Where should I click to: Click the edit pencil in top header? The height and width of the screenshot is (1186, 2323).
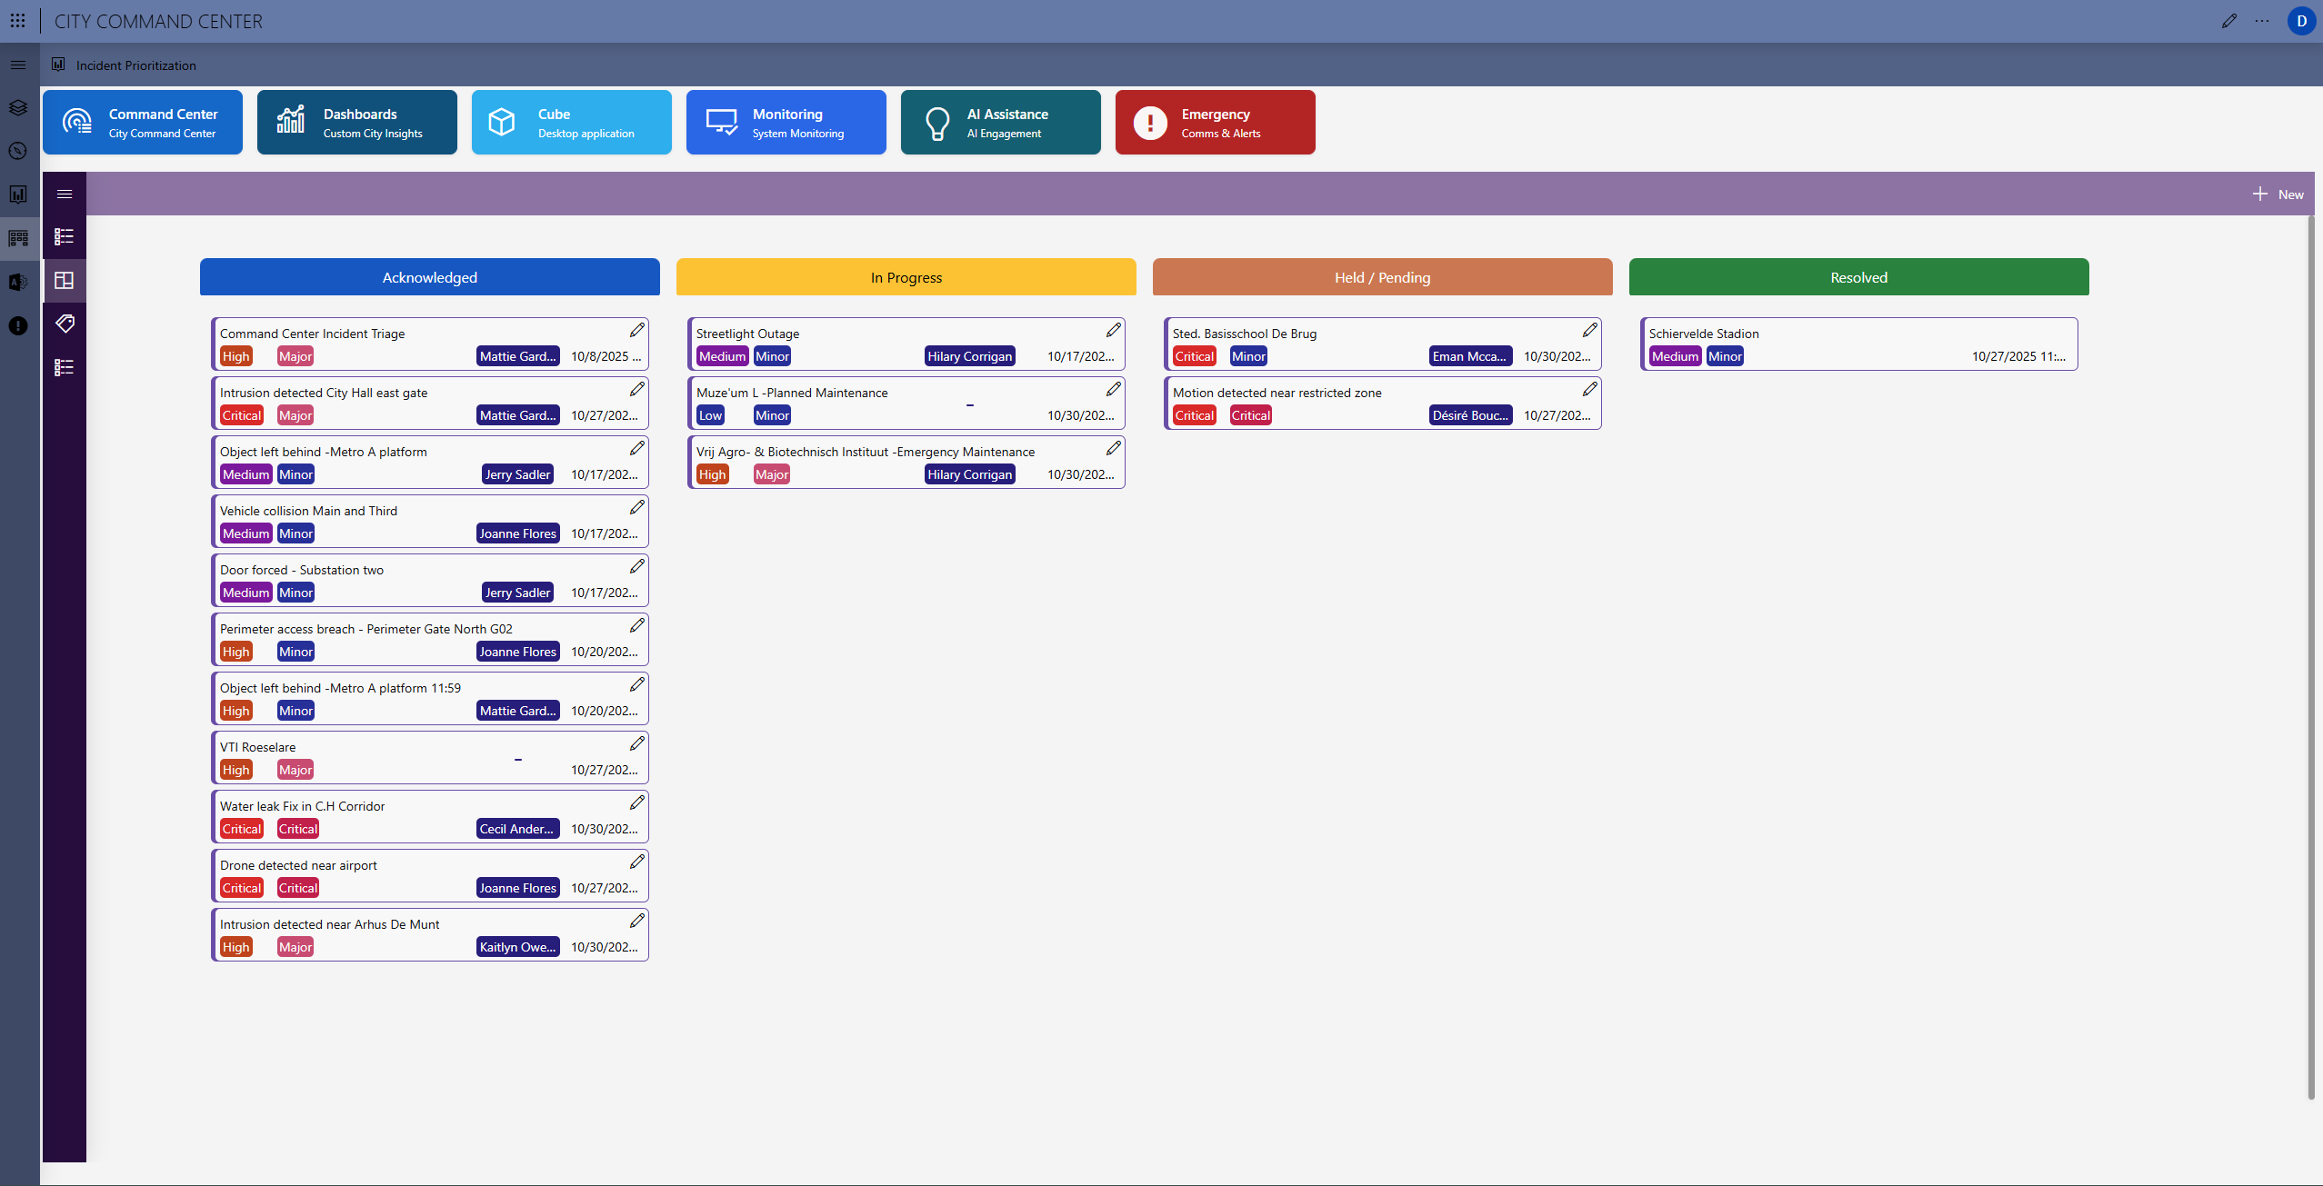(x=2228, y=21)
